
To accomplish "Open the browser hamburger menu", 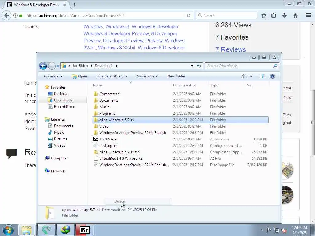I will point(308,15).
